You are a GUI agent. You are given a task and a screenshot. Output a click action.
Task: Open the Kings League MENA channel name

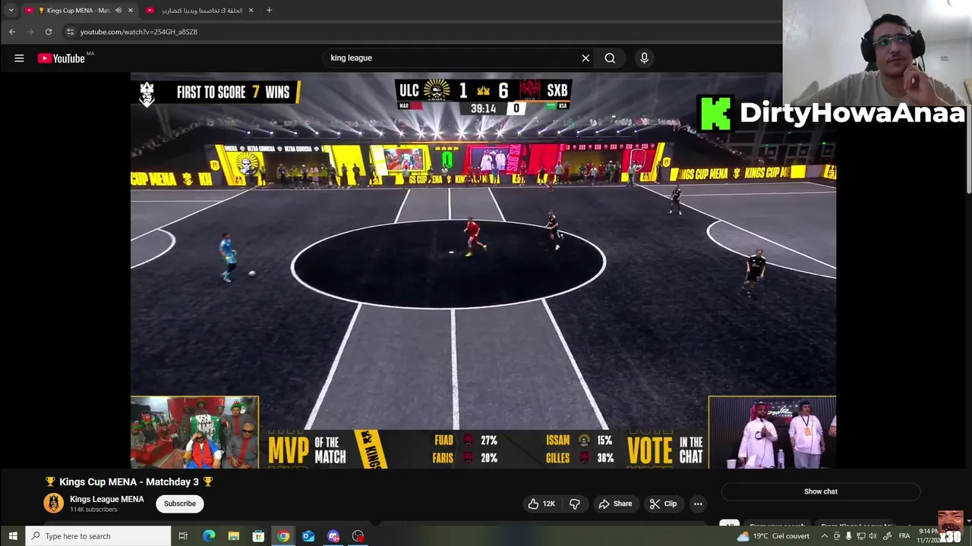(x=106, y=499)
